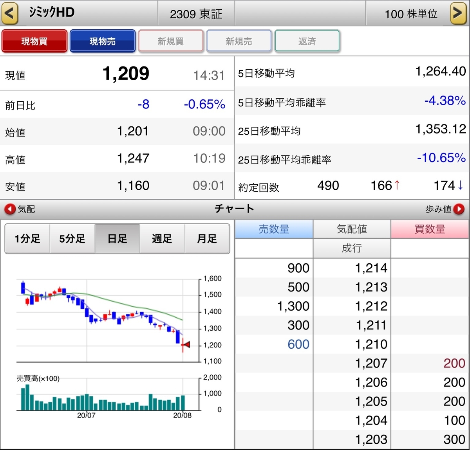Viewport: 470px width, 450px height.
Task: Tap the 売数量 column header
Action: [274, 229]
